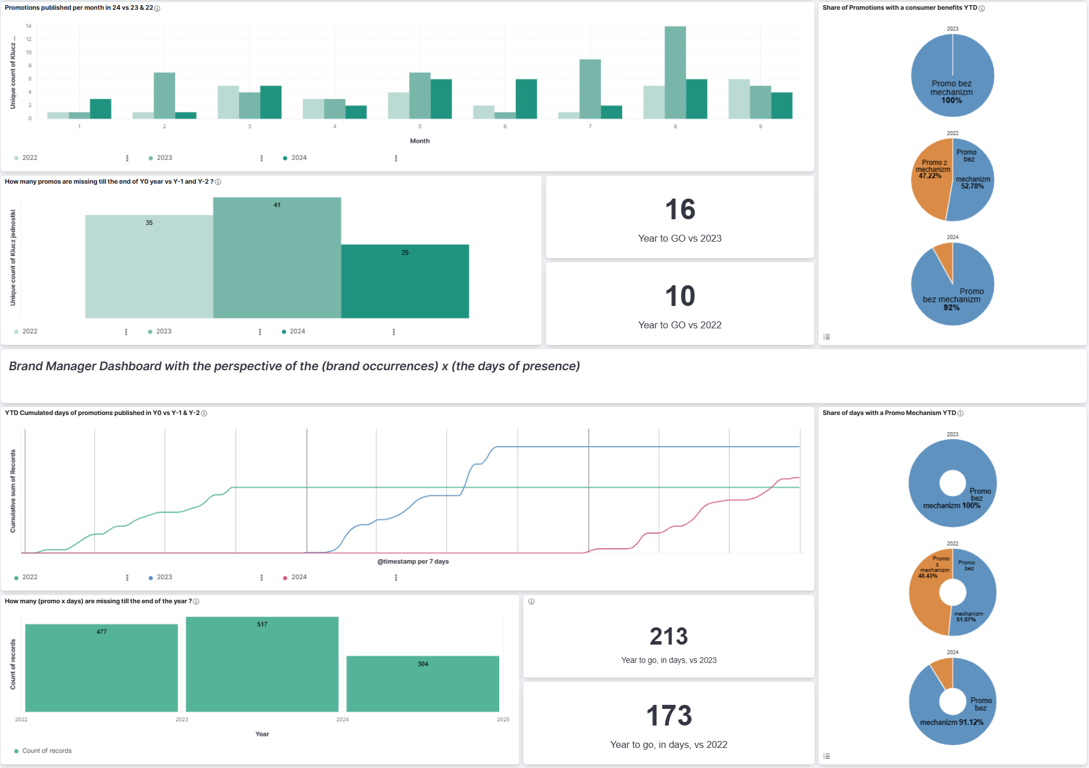Viewport: 1089px width, 768px height.
Task: Click 2024 legend color dot in monthly chart
Action: [x=285, y=158]
